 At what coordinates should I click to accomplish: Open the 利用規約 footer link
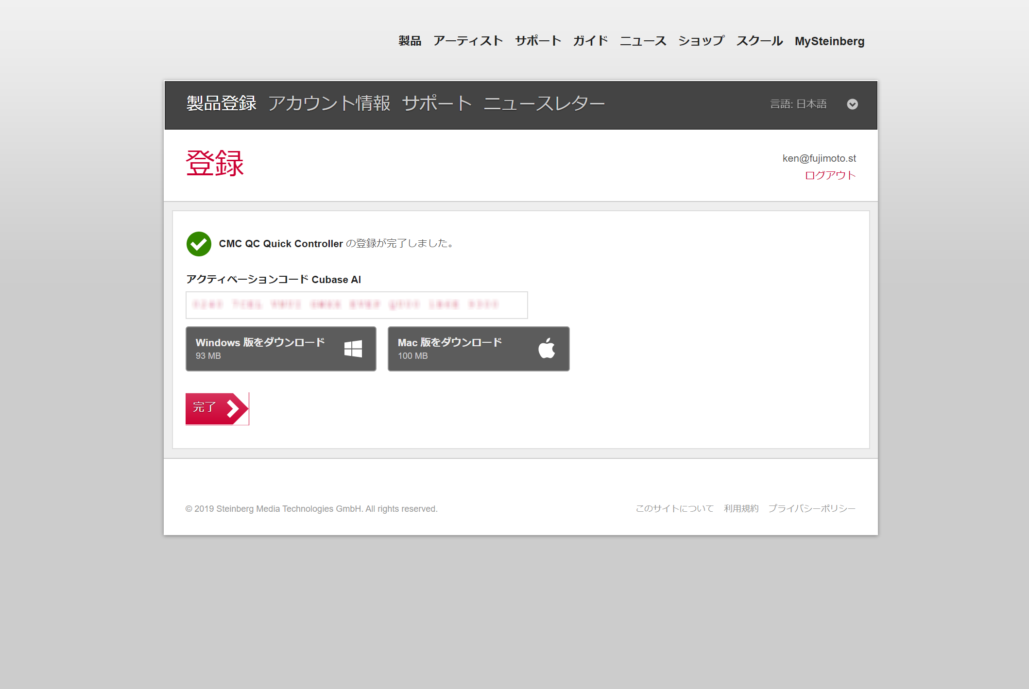pyautogui.click(x=741, y=508)
